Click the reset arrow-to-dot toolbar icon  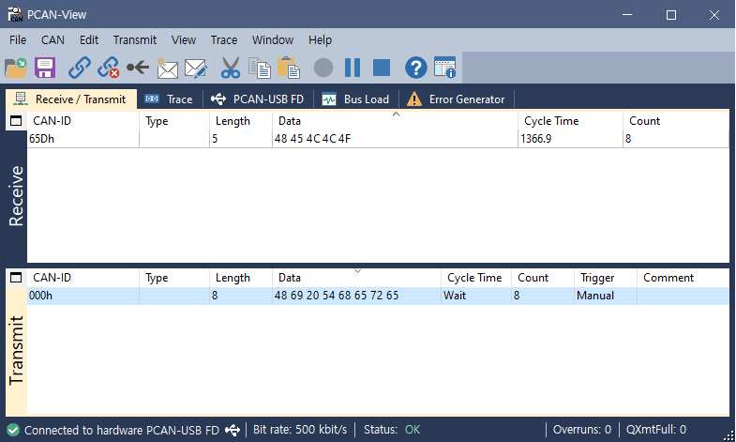(x=138, y=68)
